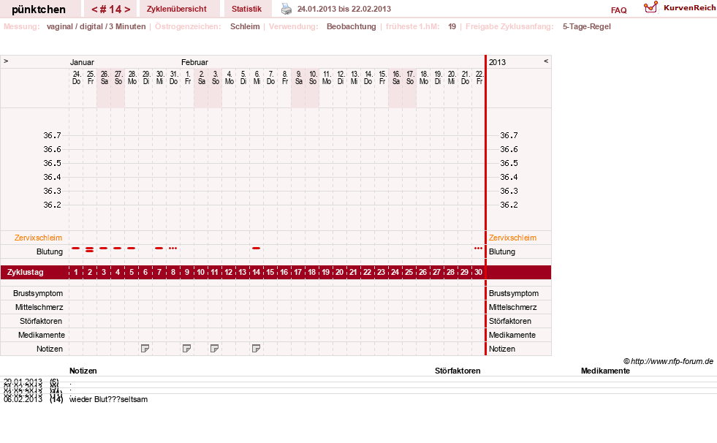Viewport: 717px width, 443px height.
Task: Click the date column 24. Do in Januar
Action: pyautogui.click(x=76, y=77)
